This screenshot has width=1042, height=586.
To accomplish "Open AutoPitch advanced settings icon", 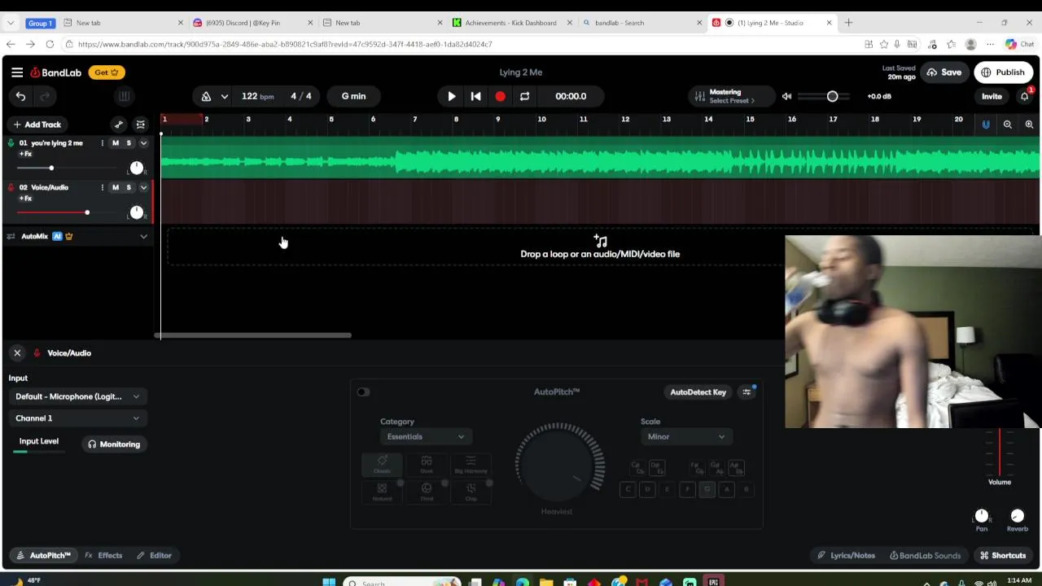I will click(746, 392).
